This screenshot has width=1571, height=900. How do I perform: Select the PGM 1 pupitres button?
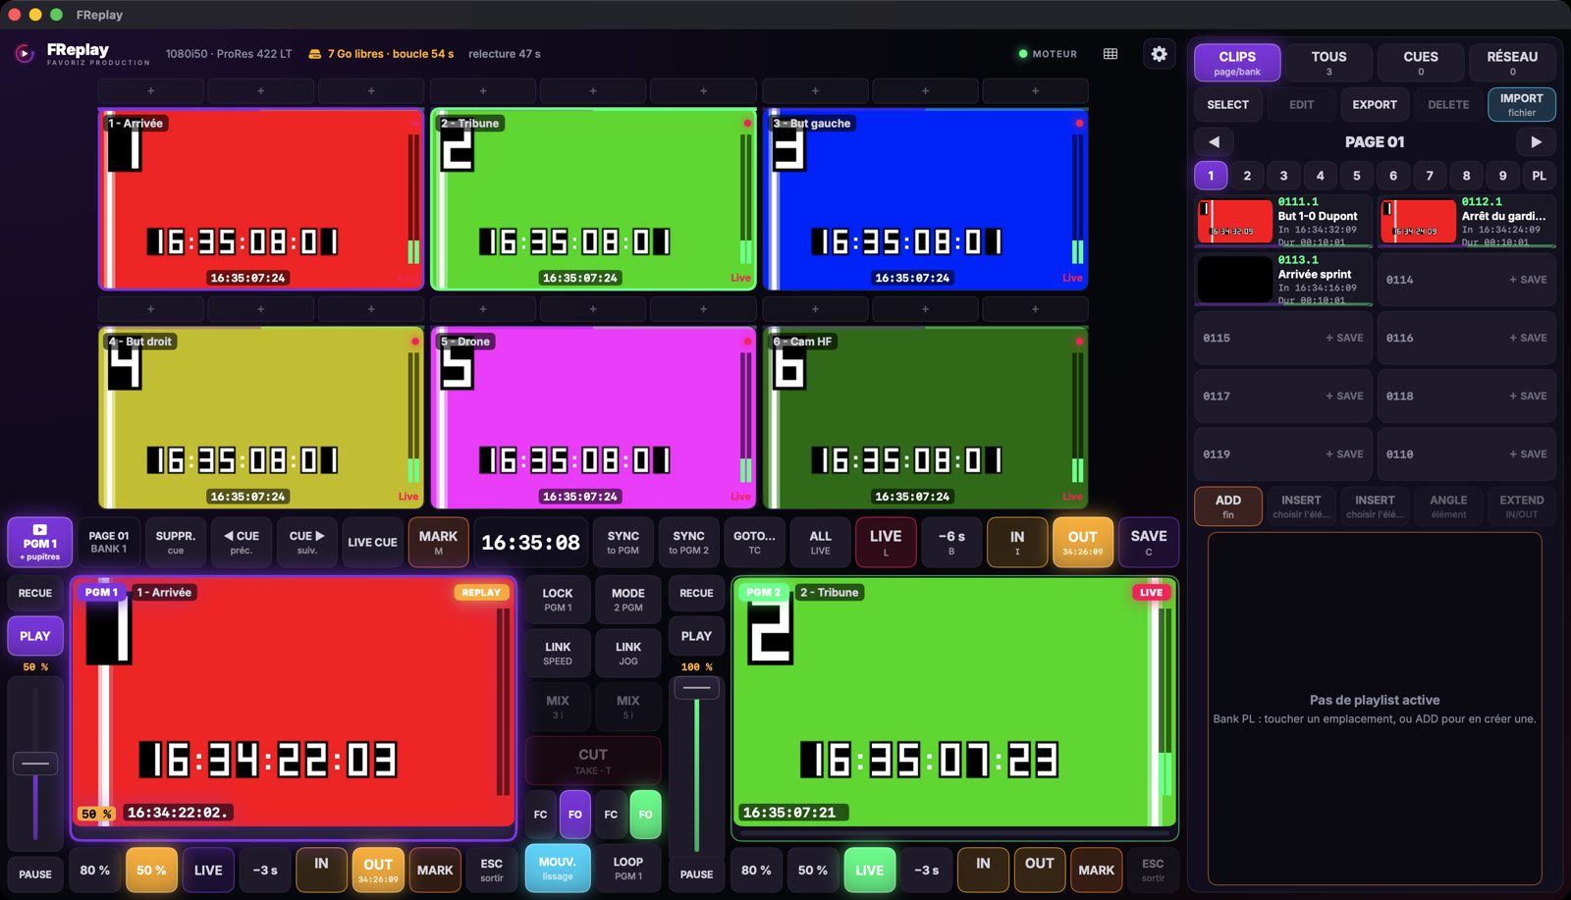click(x=40, y=543)
